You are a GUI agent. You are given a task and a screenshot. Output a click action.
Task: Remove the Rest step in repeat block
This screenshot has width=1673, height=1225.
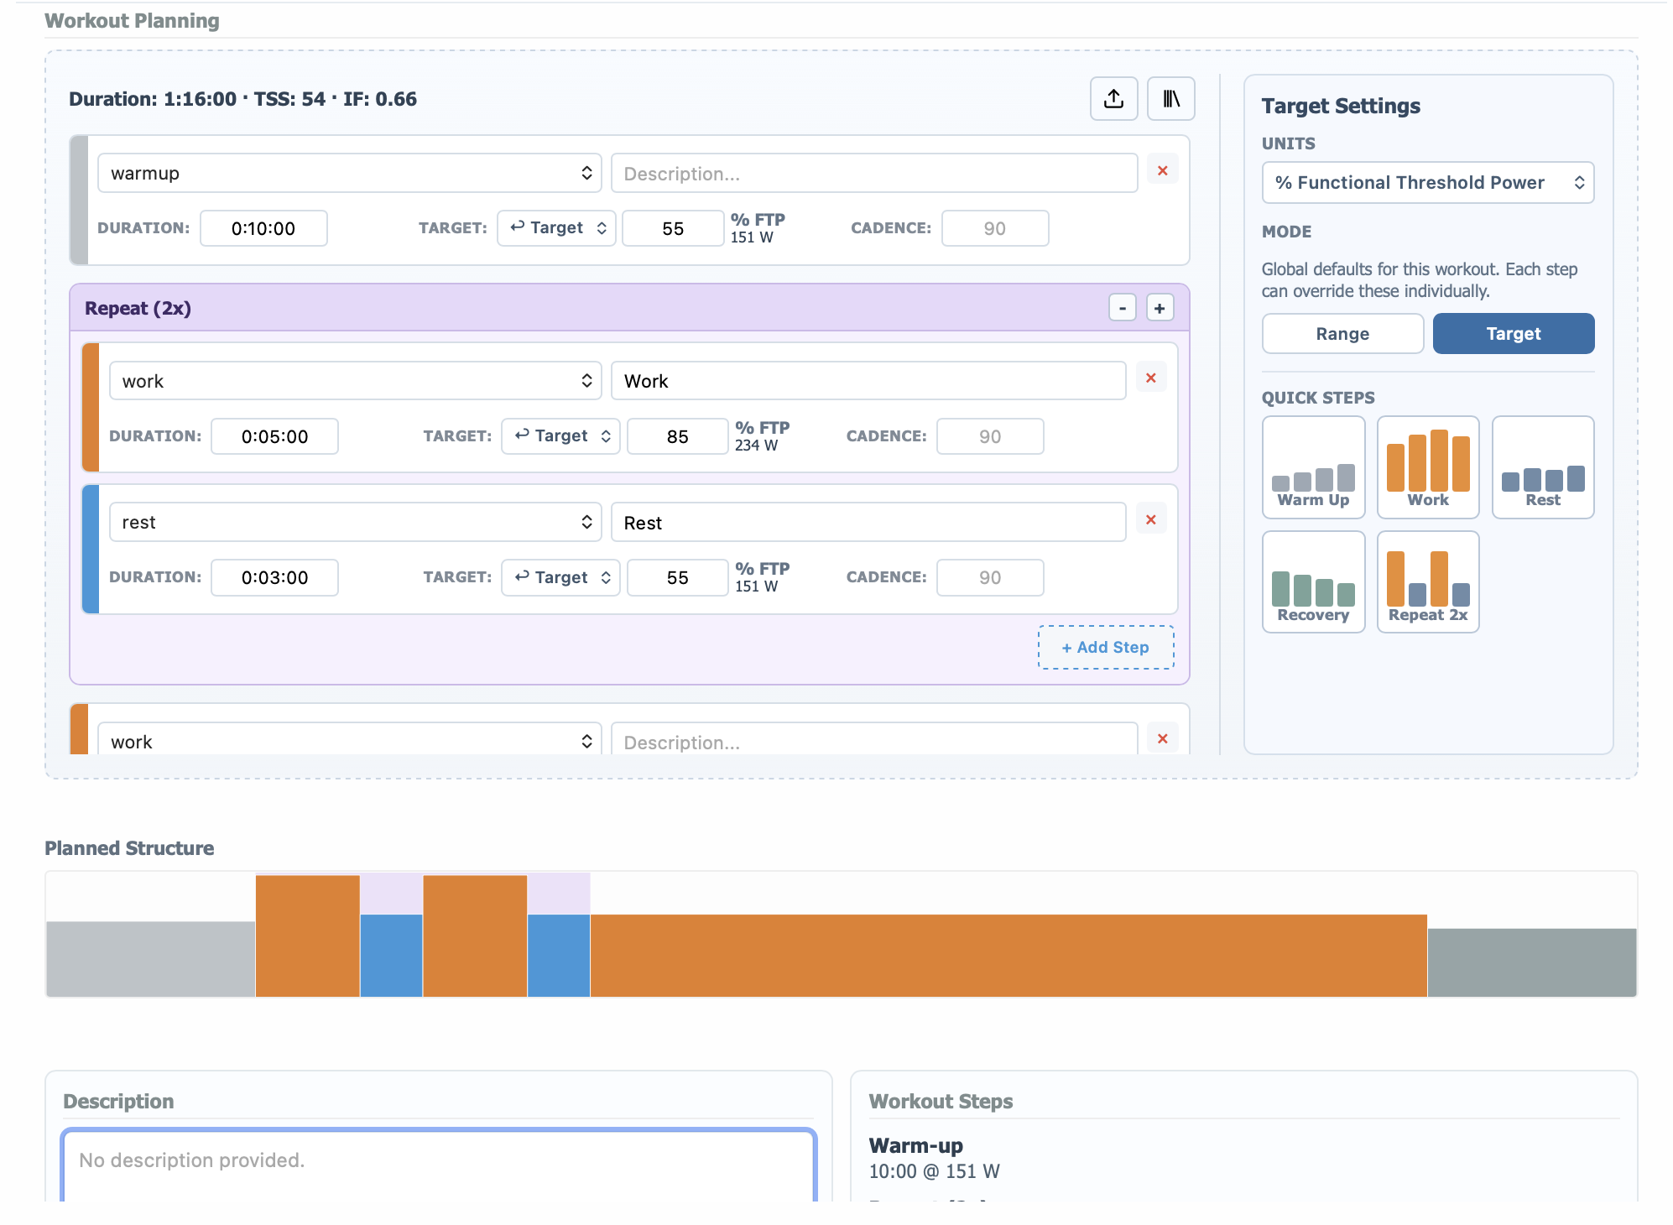(x=1150, y=520)
